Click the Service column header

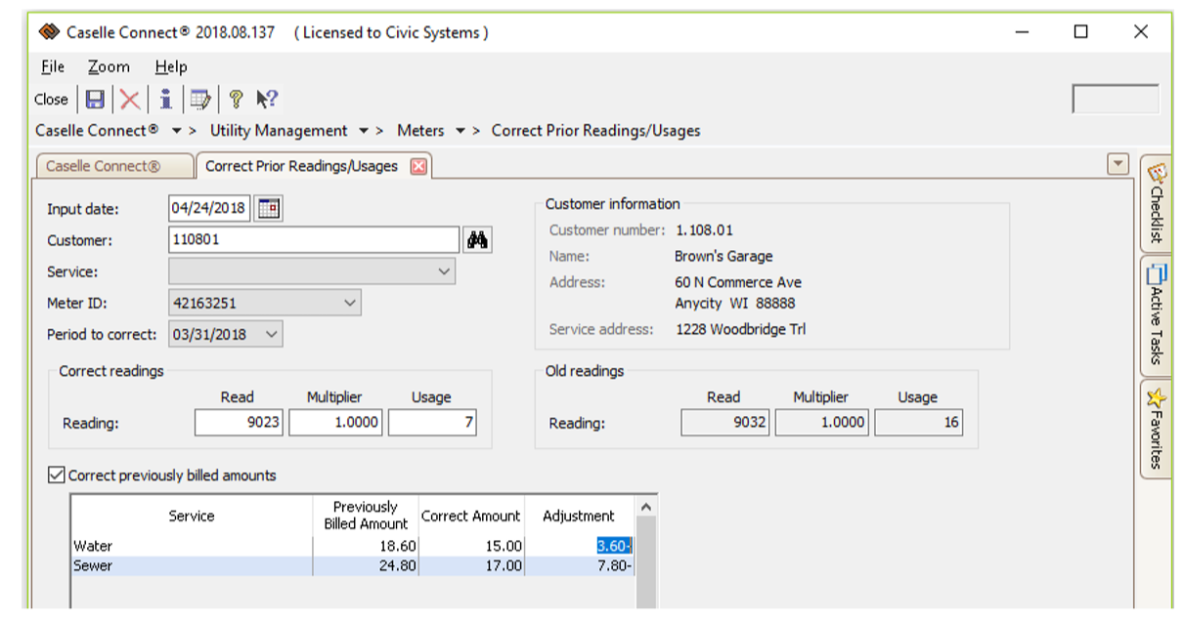coord(192,516)
